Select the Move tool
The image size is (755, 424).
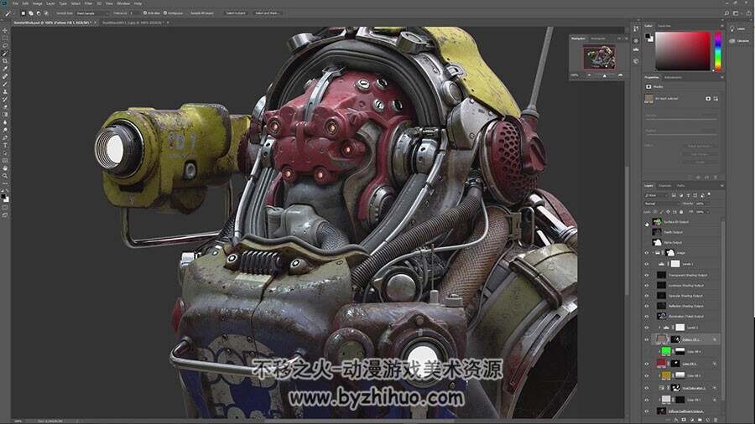pyautogui.click(x=5, y=30)
